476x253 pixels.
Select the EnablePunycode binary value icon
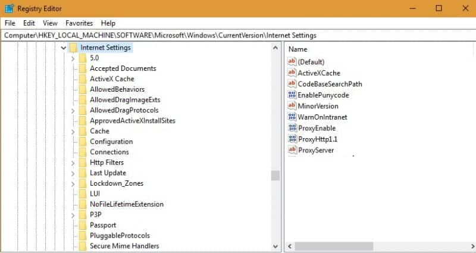(x=292, y=95)
